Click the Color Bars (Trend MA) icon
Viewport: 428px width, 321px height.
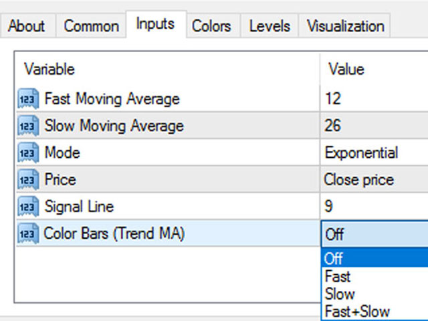[28, 234]
